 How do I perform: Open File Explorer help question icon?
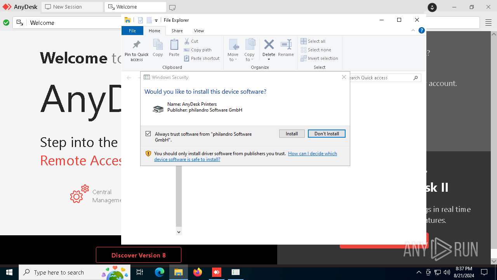click(x=422, y=30)
